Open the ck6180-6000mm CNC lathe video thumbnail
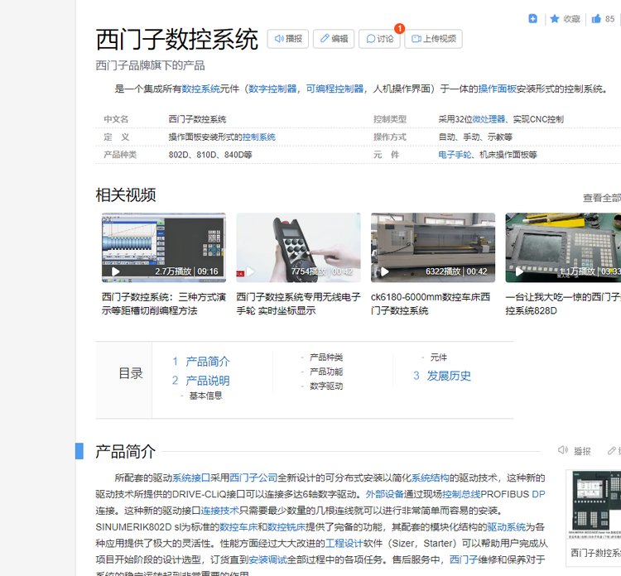Image resolution: width=621 pixels, height=576 pixels. [432, 247]
